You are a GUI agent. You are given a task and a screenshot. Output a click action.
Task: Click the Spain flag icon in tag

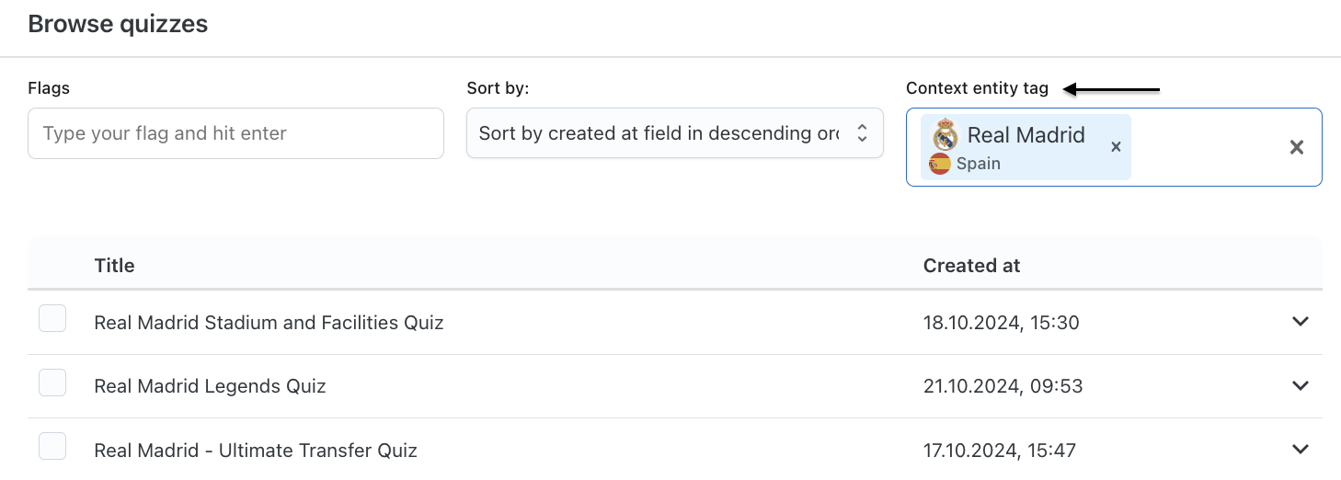[x=939, y=165]
